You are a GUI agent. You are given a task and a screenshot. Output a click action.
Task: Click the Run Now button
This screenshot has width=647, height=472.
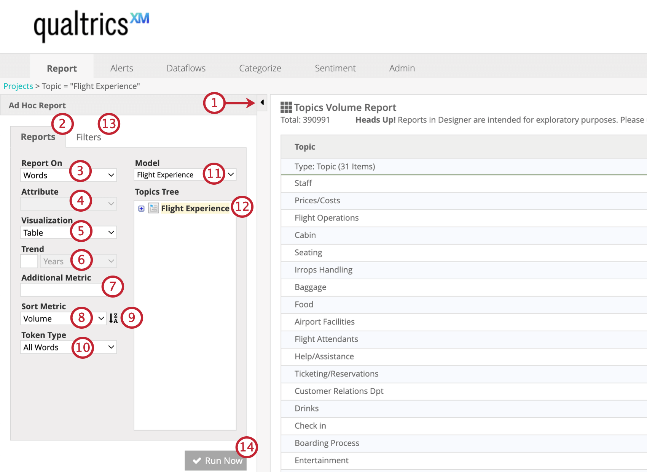pyautogui.click(x=215, y=460)
